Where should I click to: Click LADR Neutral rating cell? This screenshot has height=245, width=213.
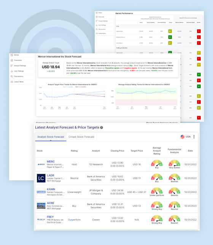coord(74,178)
